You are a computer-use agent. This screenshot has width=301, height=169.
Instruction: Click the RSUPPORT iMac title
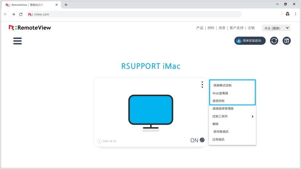pyautogui.click(x=151, y=66)
